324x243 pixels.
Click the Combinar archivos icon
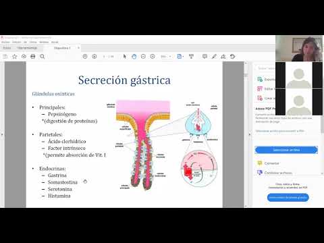click(260, 173)
